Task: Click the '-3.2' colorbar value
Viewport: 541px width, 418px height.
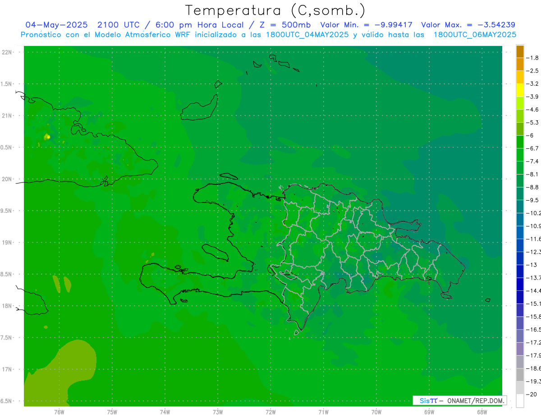Action: coord(533,84)
